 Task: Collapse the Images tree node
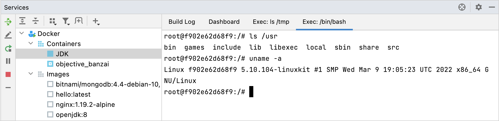(31, 74)
